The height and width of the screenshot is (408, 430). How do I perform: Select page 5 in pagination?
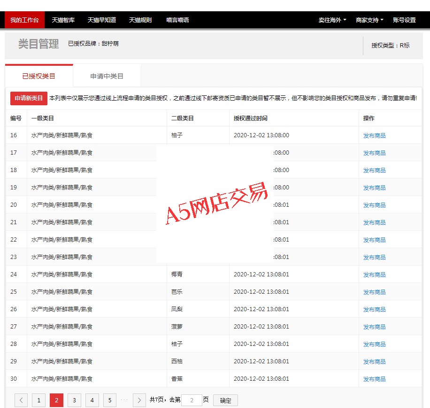point(110,400)
